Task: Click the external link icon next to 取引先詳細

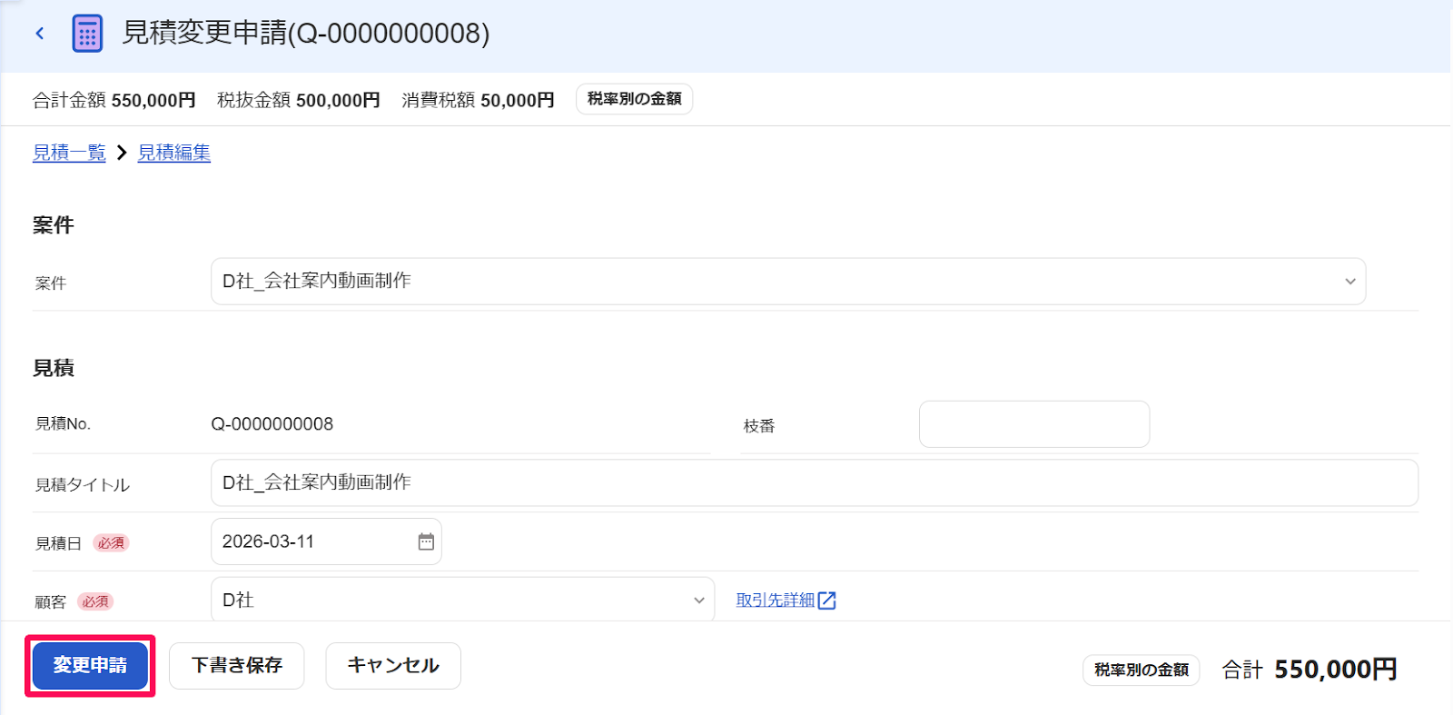Action: pyautogui.click(x=826, y=601)
